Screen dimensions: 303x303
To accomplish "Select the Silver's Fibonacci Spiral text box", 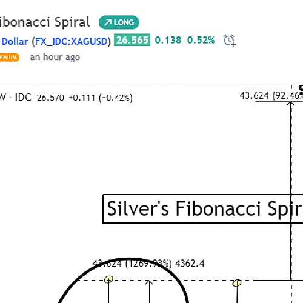I will pos(202,209).
